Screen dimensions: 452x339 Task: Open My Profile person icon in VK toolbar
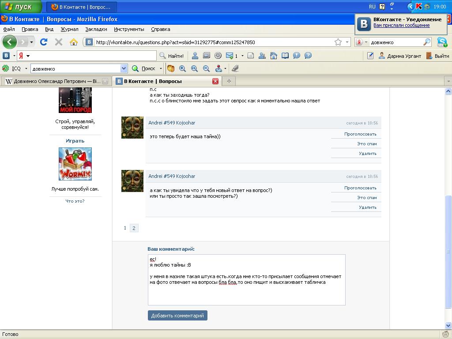click(195, 56)
